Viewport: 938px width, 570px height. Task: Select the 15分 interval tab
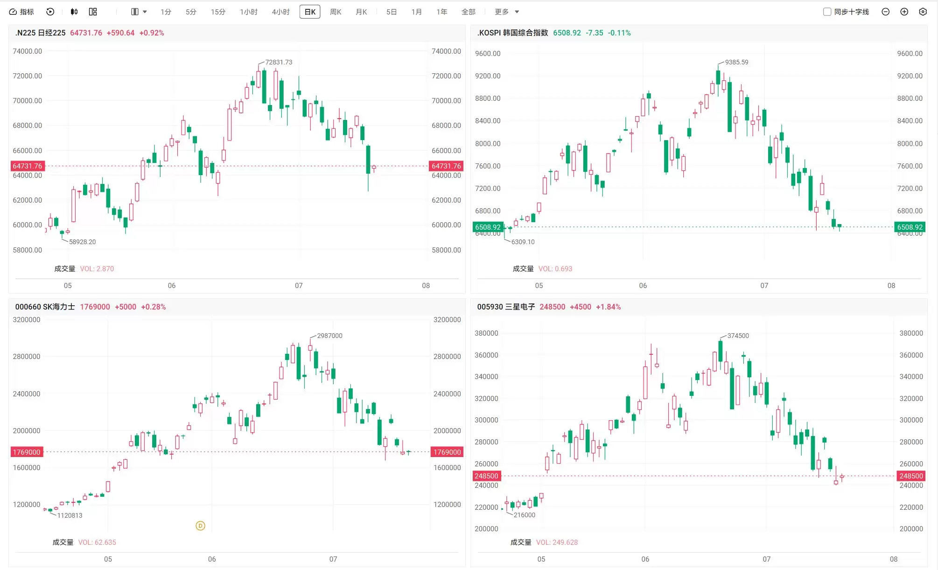coord(218,12)
